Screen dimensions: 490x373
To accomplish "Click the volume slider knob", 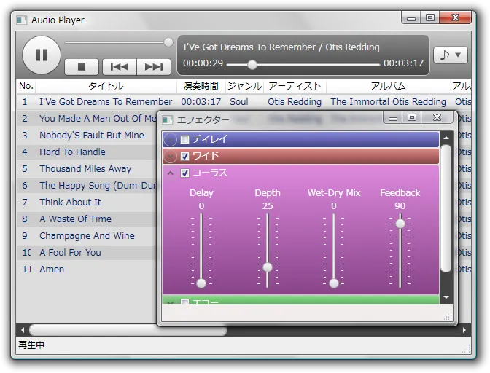I will [x=168, y=42].
